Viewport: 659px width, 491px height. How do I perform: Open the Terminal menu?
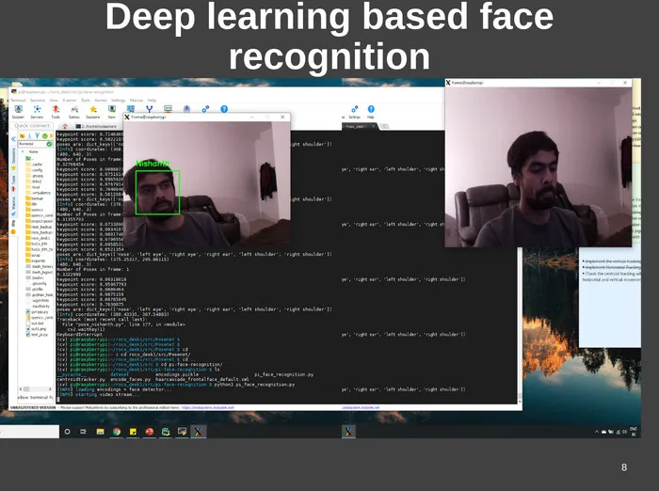click(18, 101)
